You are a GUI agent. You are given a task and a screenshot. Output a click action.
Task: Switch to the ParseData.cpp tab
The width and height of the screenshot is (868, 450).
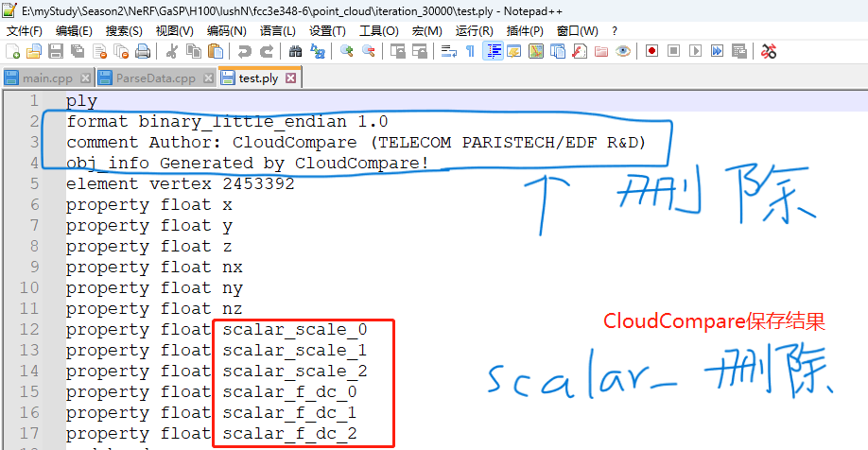[156, 78]
